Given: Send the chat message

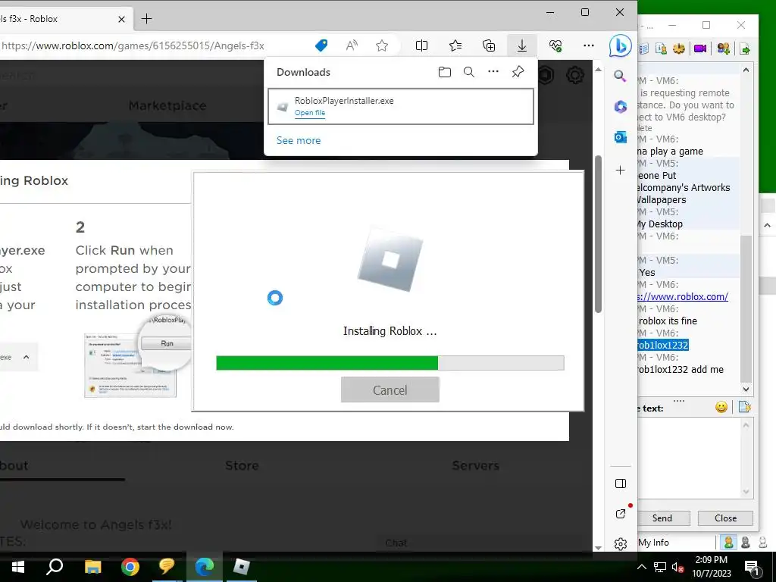Looking at the screenshot, I should click(662, 518).
